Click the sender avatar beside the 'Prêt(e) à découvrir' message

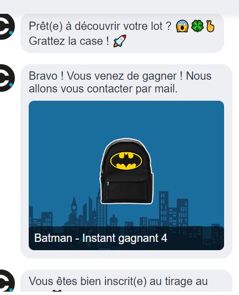click(7, 27)
